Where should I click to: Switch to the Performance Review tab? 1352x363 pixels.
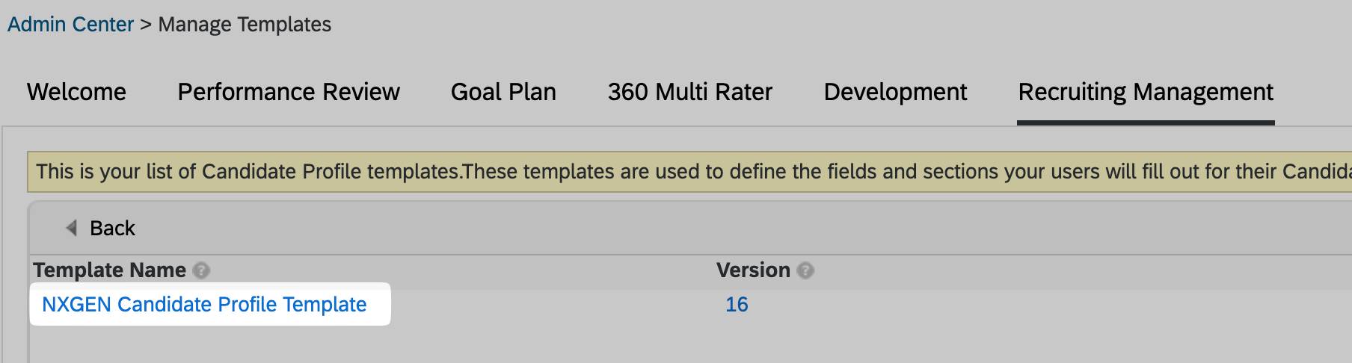pos(289,92)
